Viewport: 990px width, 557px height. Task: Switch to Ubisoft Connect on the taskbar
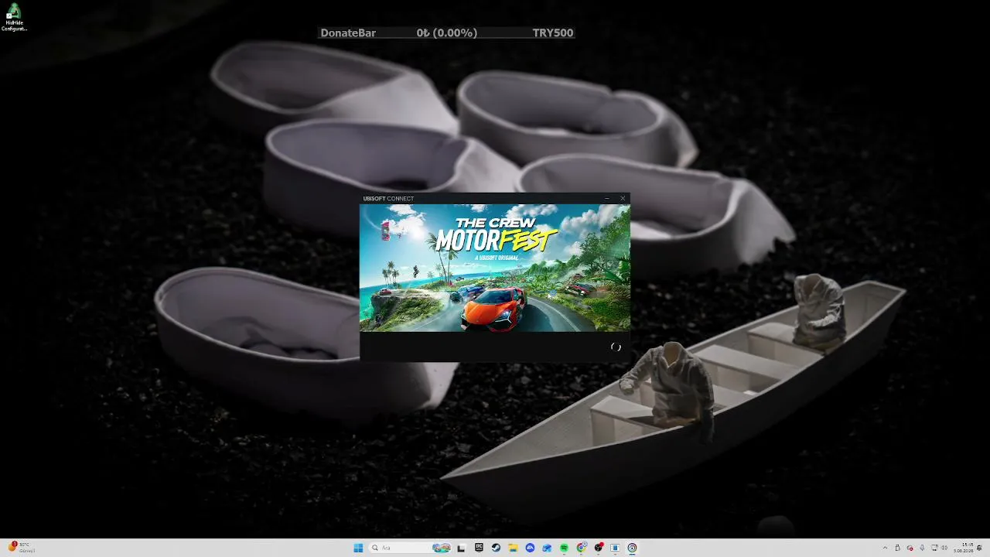point(632,548)
